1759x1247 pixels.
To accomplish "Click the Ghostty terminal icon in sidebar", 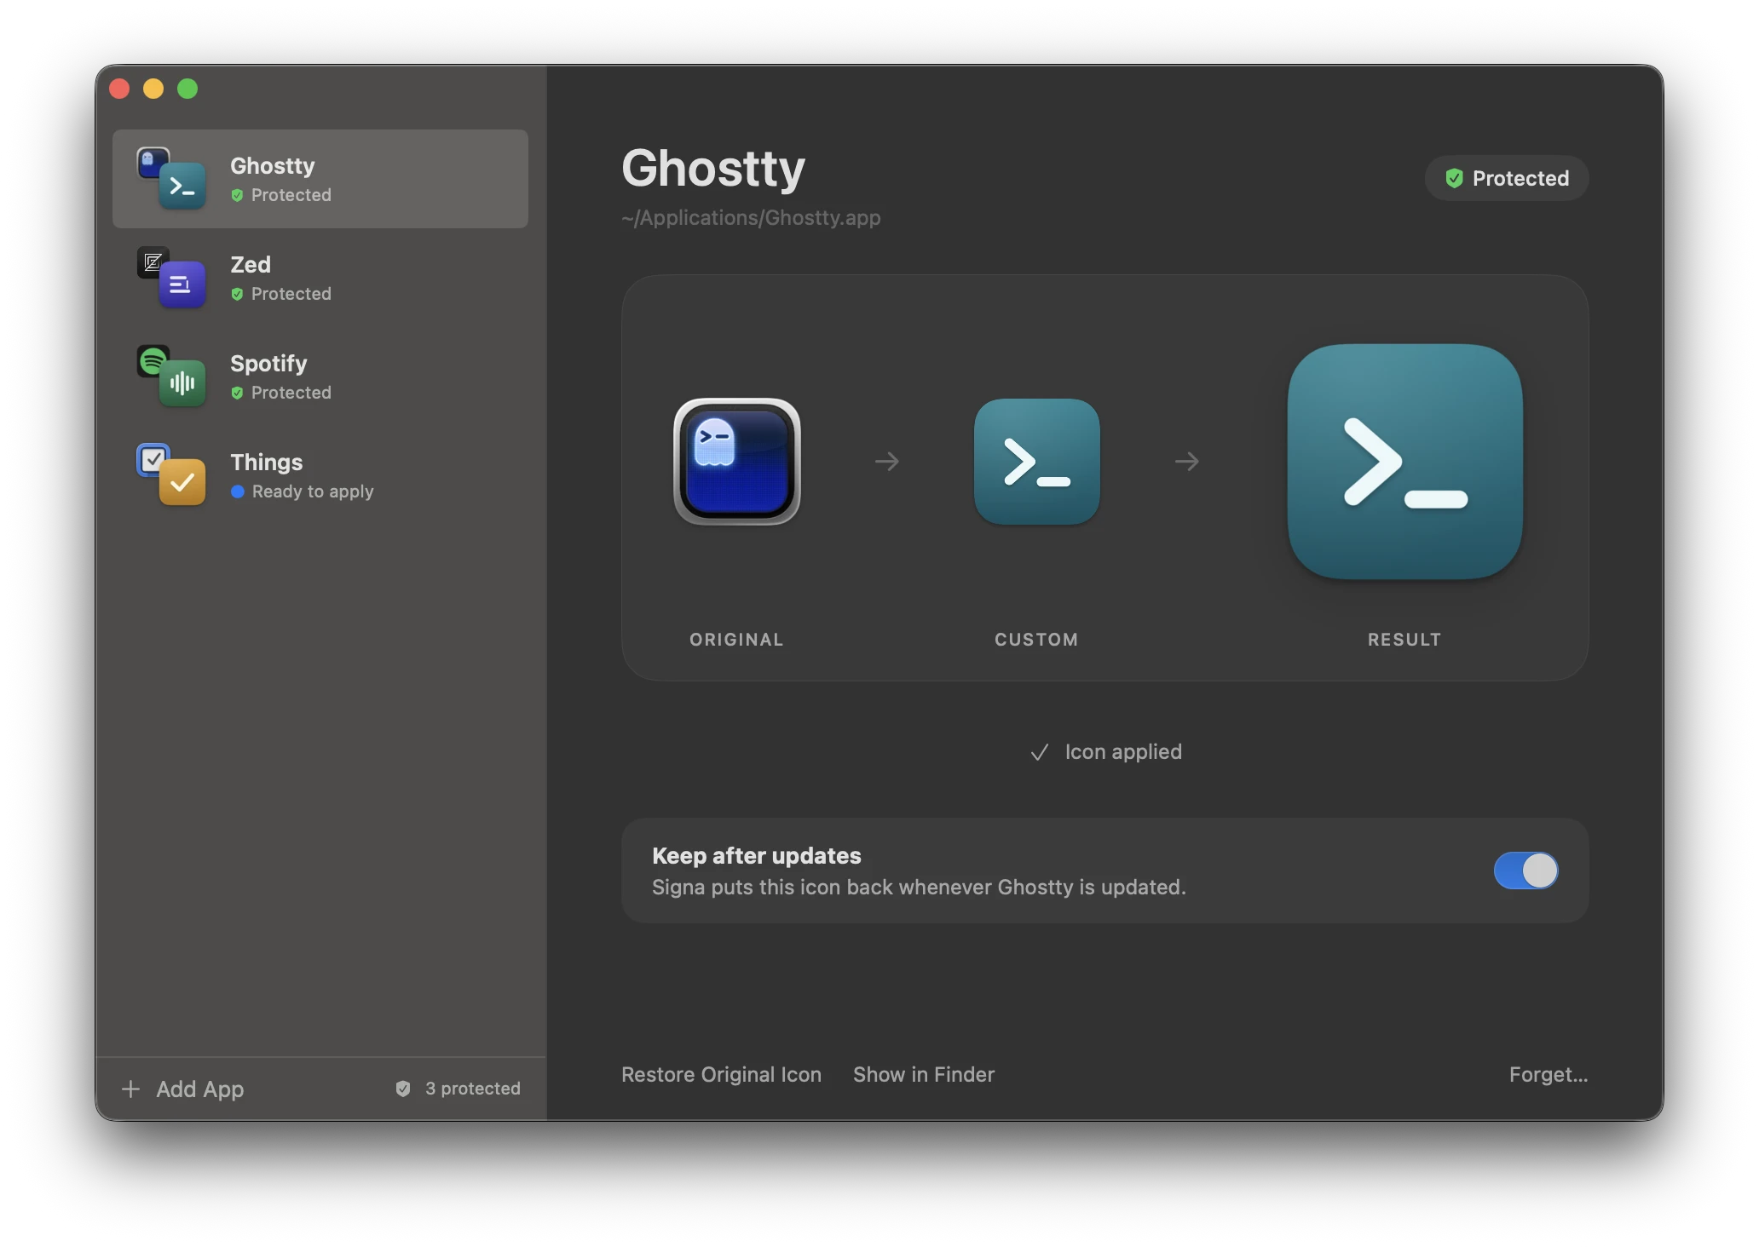I will click(x=182, y=186).
